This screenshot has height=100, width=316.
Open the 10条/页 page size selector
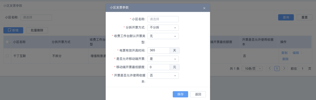click(x=252, y=69)
